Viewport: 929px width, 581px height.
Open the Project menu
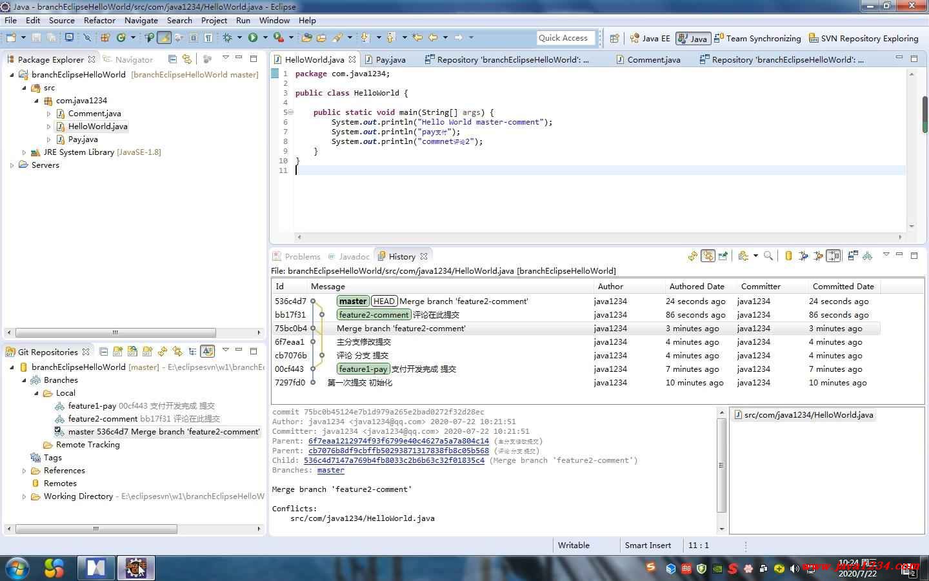click(x=214, y=20)
